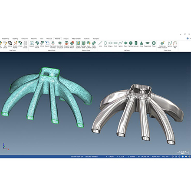Screen dimensions: 191x191
Task: Run Flip Mesh Normals
Action: point(53,45)
